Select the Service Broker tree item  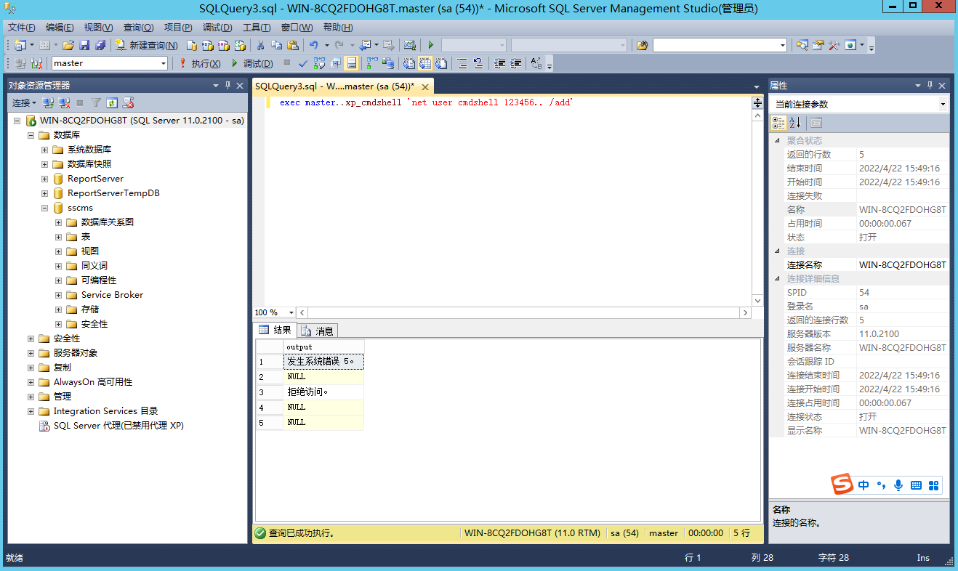[112, 295]
